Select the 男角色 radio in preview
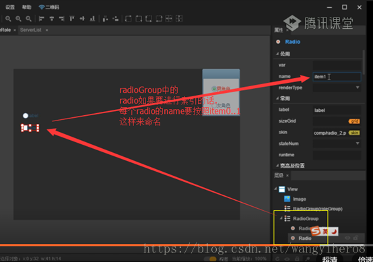This screenshot has width=373, height=262. click(221, 89)
